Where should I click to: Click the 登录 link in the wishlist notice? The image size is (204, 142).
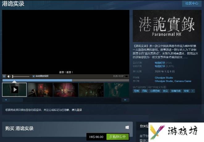[79, 110]
